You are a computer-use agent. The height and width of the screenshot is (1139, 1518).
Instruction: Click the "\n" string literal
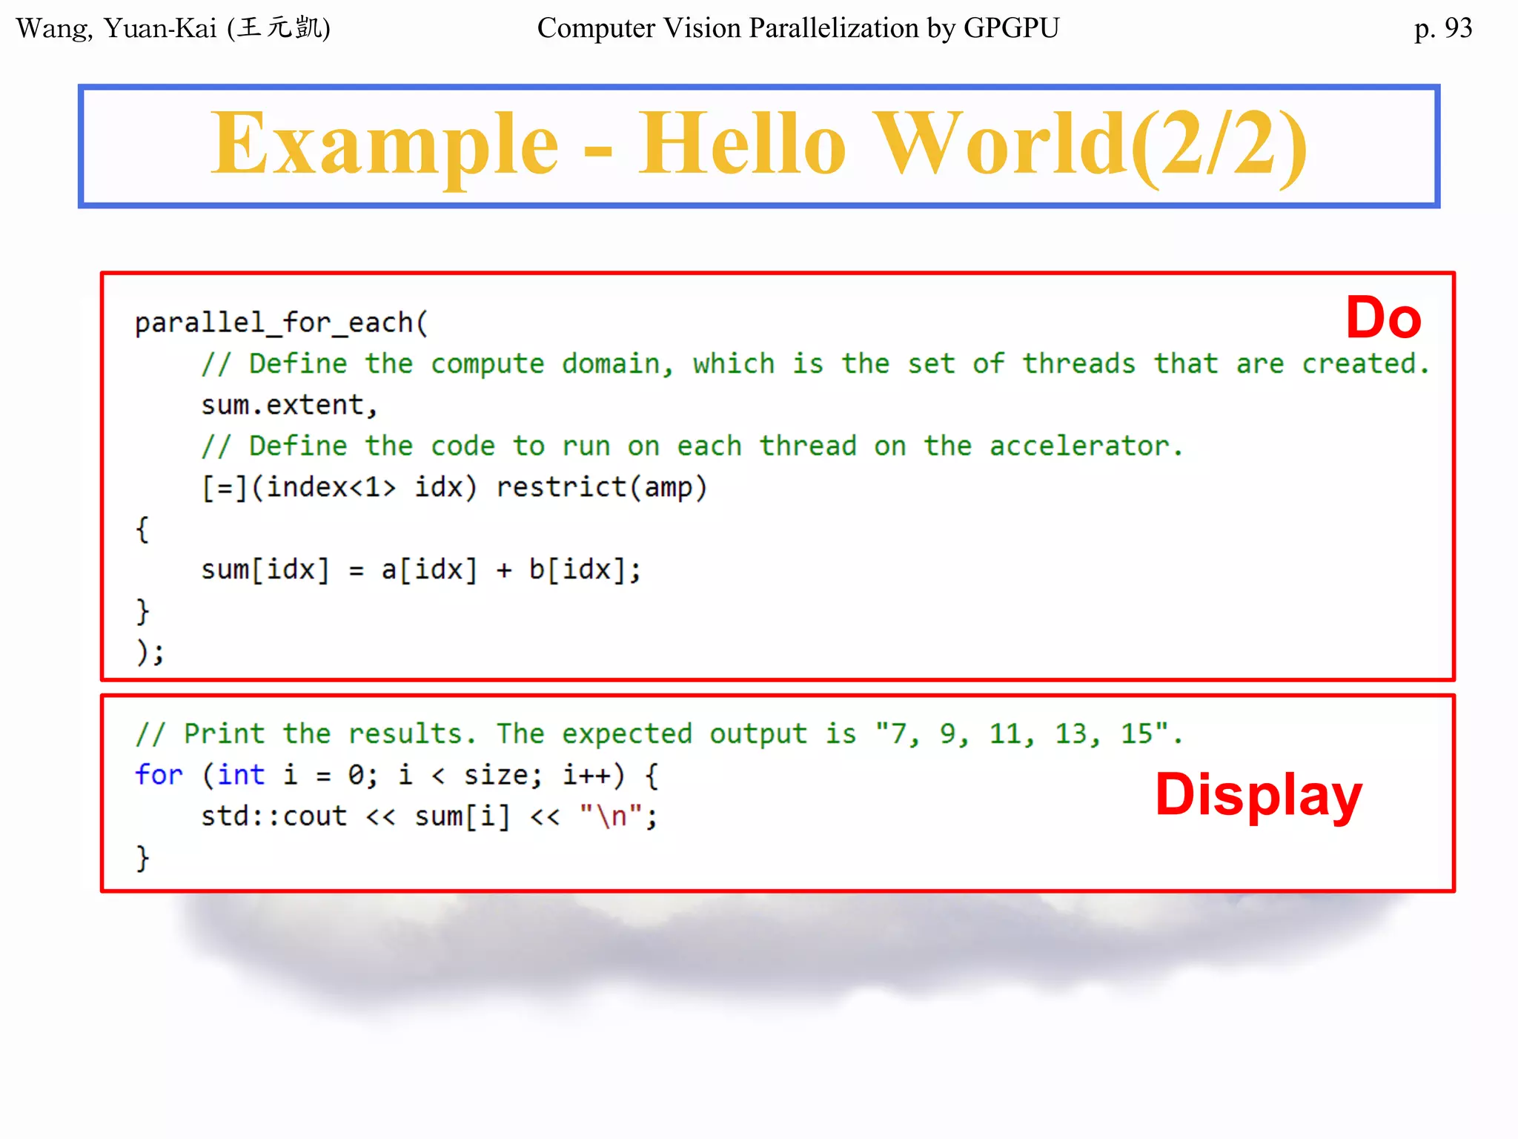pos(611,816)
